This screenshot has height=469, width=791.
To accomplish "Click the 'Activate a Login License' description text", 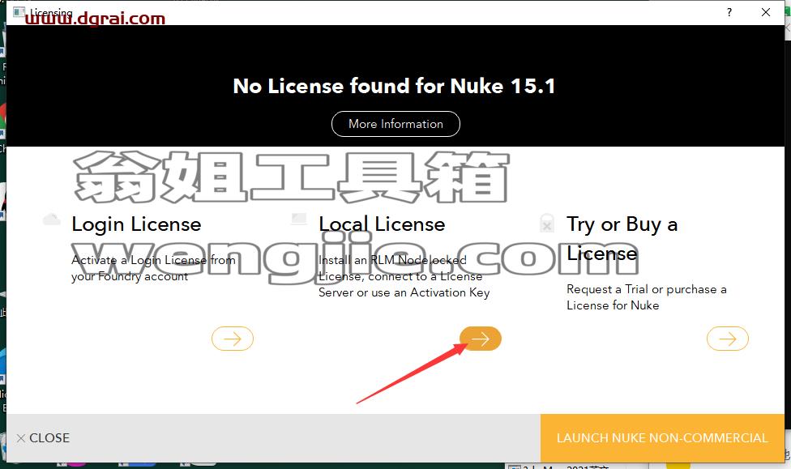I will [153, 268].
